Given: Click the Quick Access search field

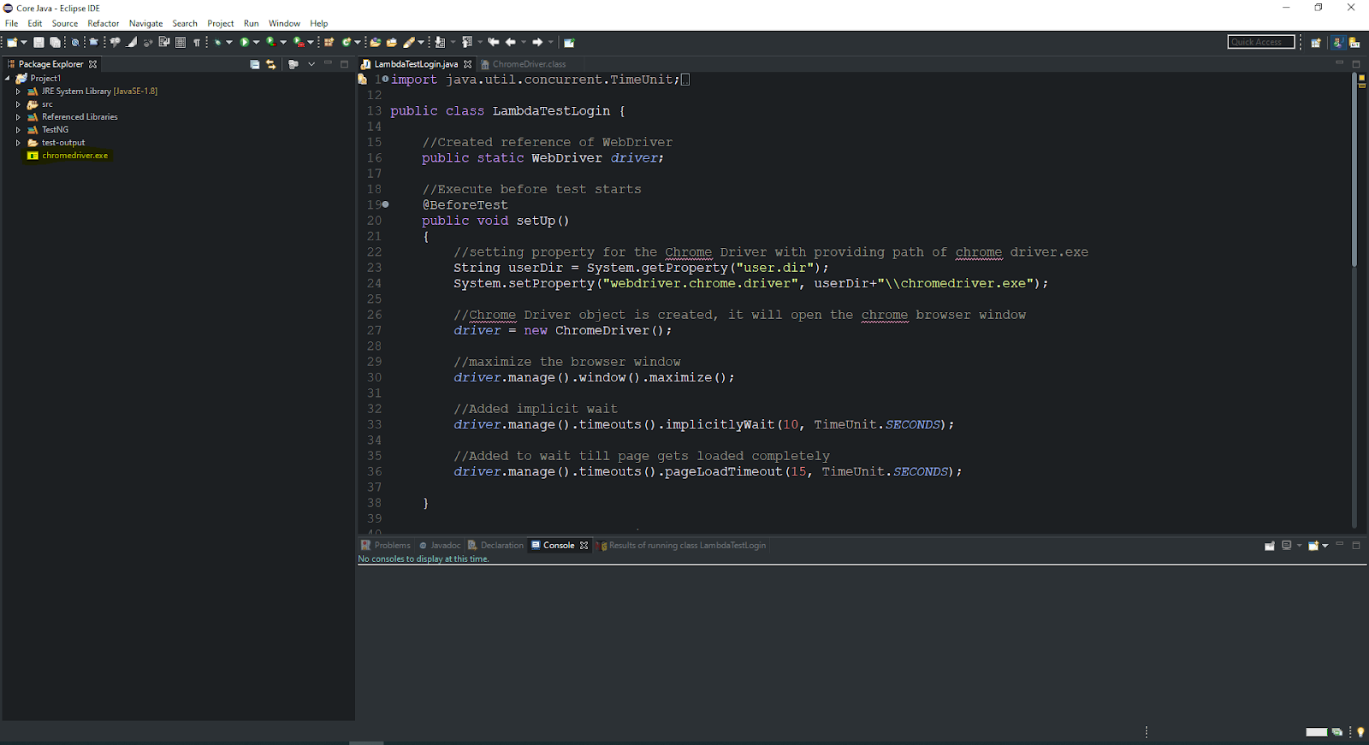Looking at the screenshot, I should point(1260,42).
